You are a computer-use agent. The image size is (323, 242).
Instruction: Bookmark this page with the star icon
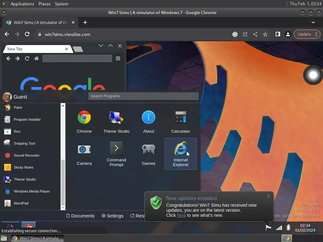[x=265, y=34]
